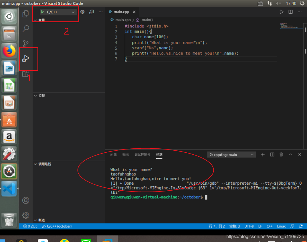The image size is (307, 242).
Task: Open the Extensions view
Action: click(x=26, y=74)
